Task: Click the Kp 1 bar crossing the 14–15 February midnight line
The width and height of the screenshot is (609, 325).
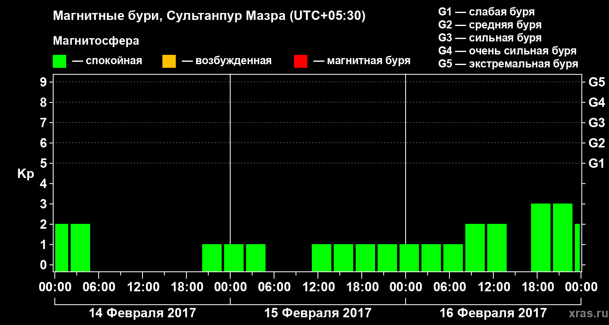Action: 234,258
